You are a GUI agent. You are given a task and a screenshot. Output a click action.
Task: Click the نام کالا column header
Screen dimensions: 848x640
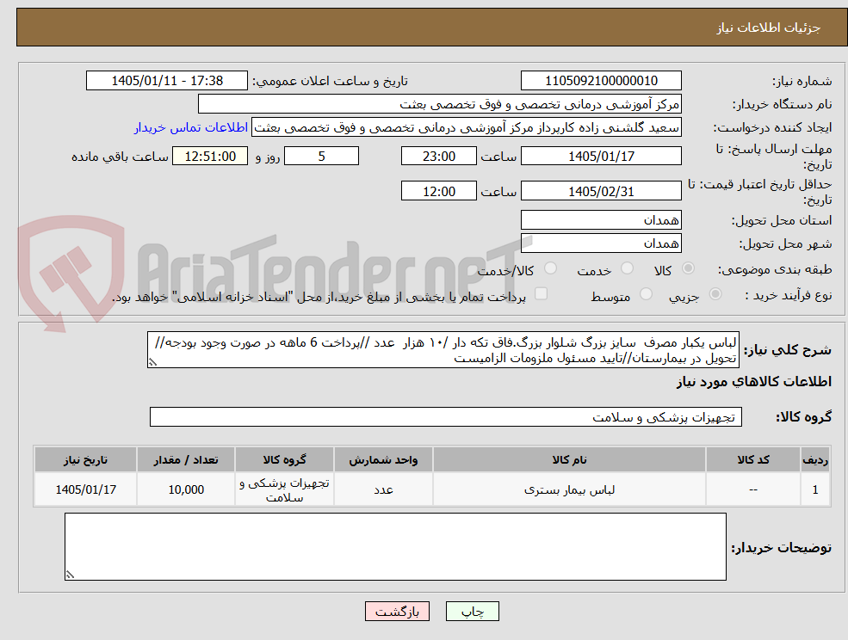[x=569, y=460]
